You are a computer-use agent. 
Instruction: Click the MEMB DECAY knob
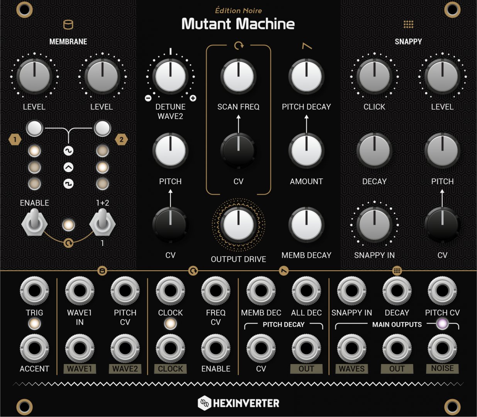(x=306, y=225)
